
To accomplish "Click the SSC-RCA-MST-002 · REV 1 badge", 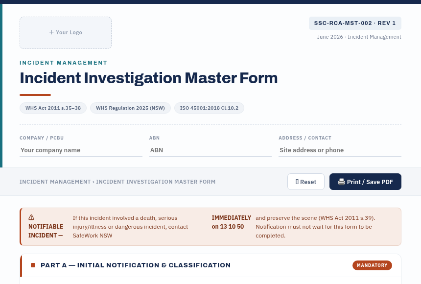I will pyautogui.click(x=355, y=23).
